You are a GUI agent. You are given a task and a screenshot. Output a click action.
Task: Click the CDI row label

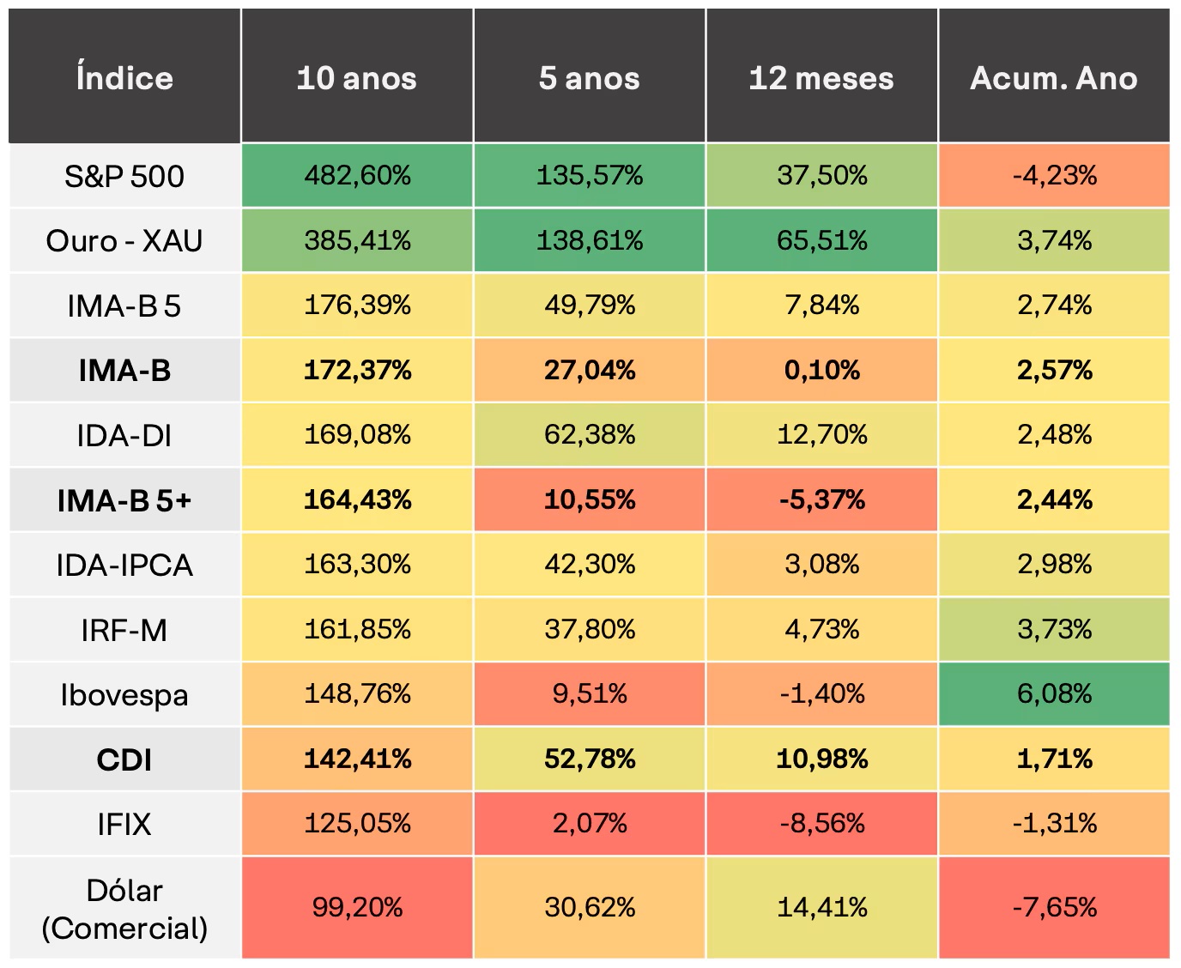click(124, 759)
